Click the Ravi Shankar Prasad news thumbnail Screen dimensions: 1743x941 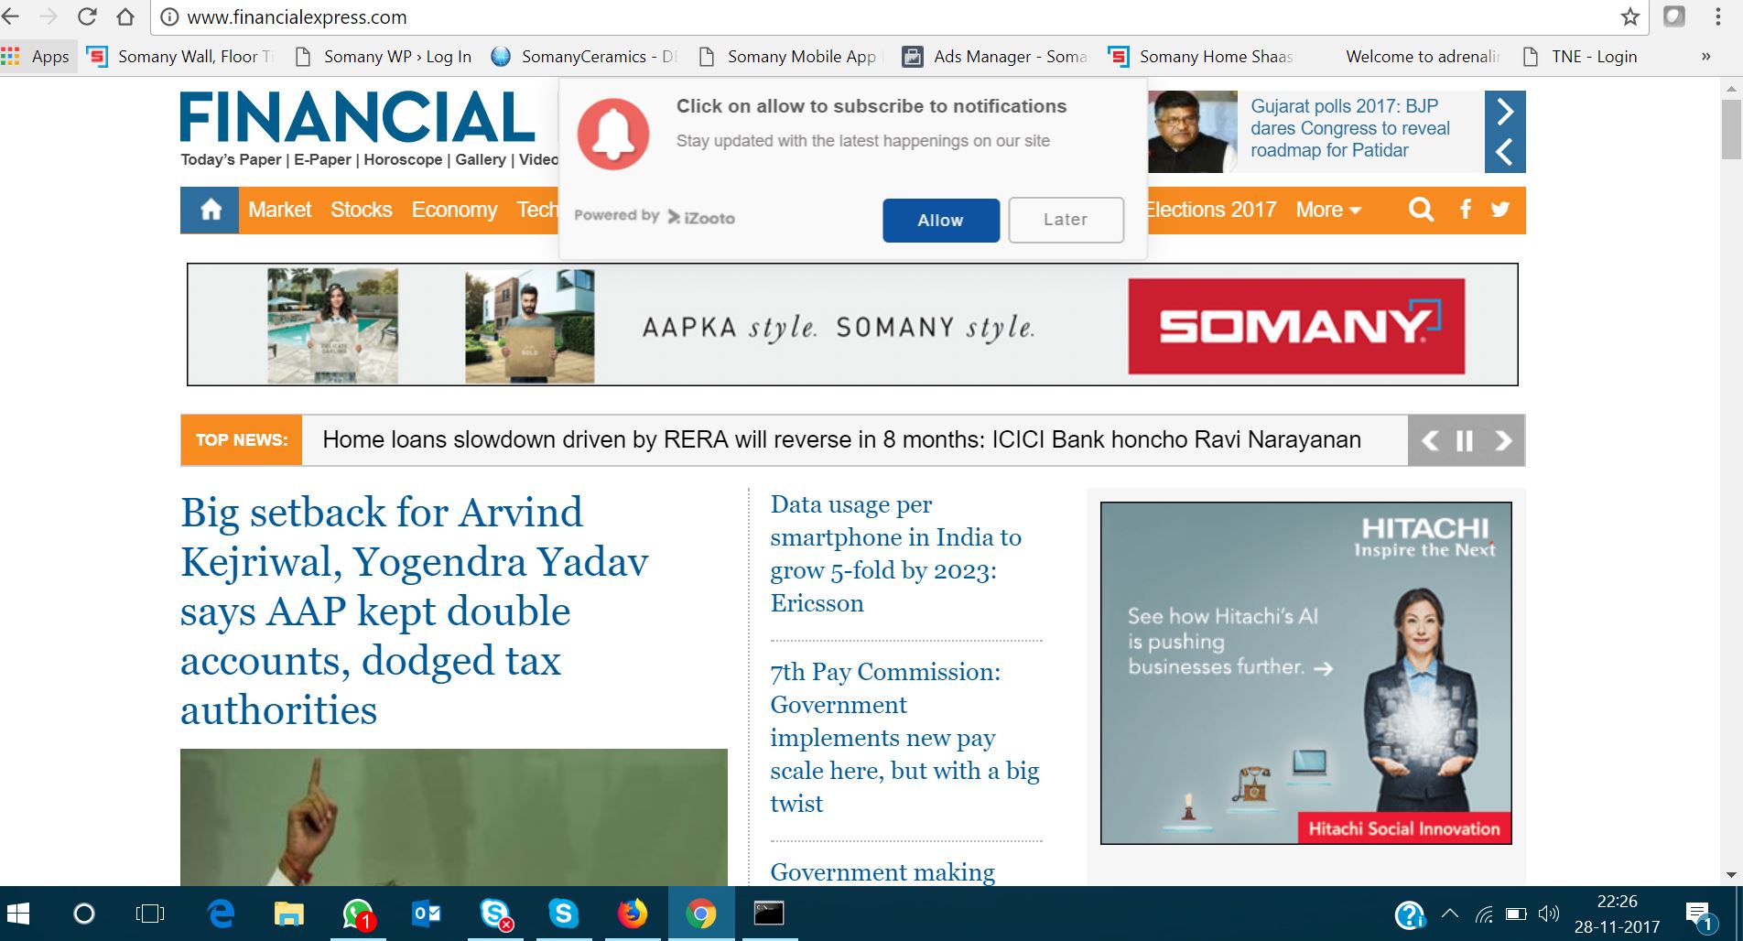pyautogui.click(x=1192, y=132)
